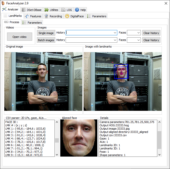Click the 'Shape parameters: 1' line
This screenshot has width=170, height=169.
tap(112, 155)
